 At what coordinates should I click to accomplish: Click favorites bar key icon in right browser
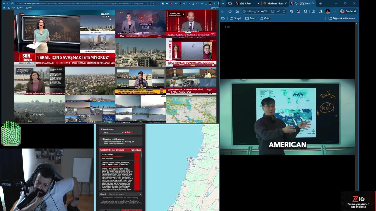(223, 18)
